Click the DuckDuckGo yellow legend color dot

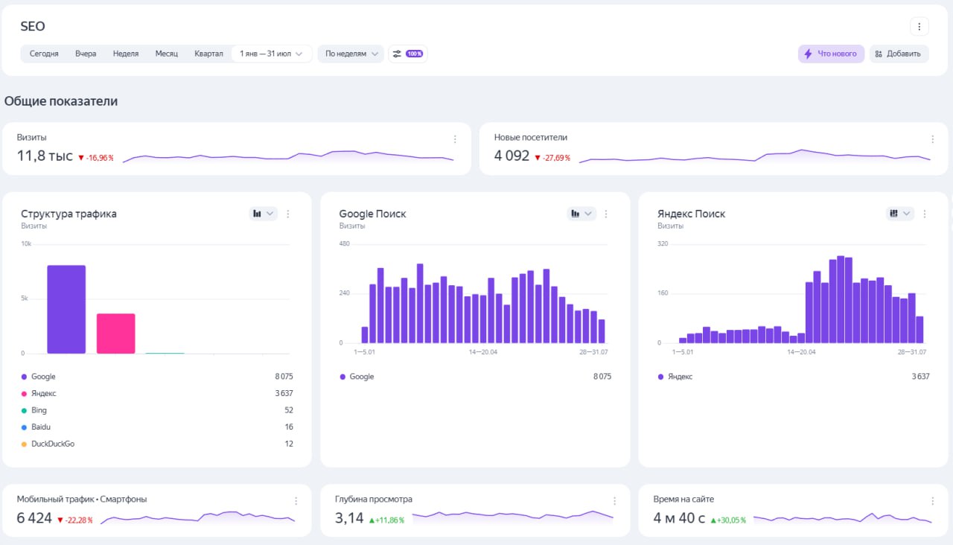25,444
